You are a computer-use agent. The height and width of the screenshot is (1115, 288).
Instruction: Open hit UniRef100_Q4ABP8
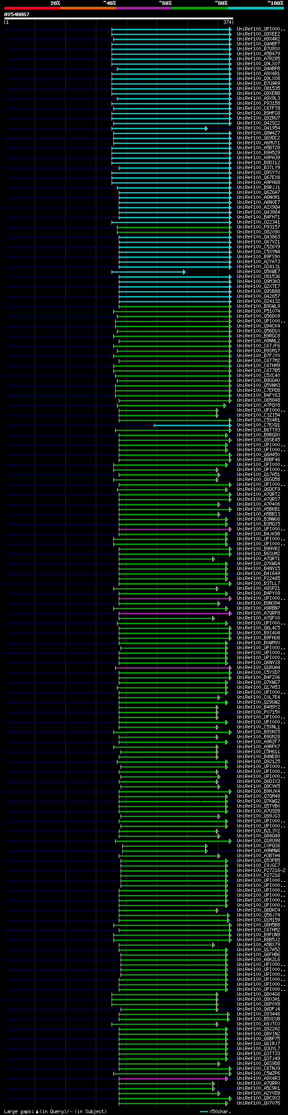point(258,68)
